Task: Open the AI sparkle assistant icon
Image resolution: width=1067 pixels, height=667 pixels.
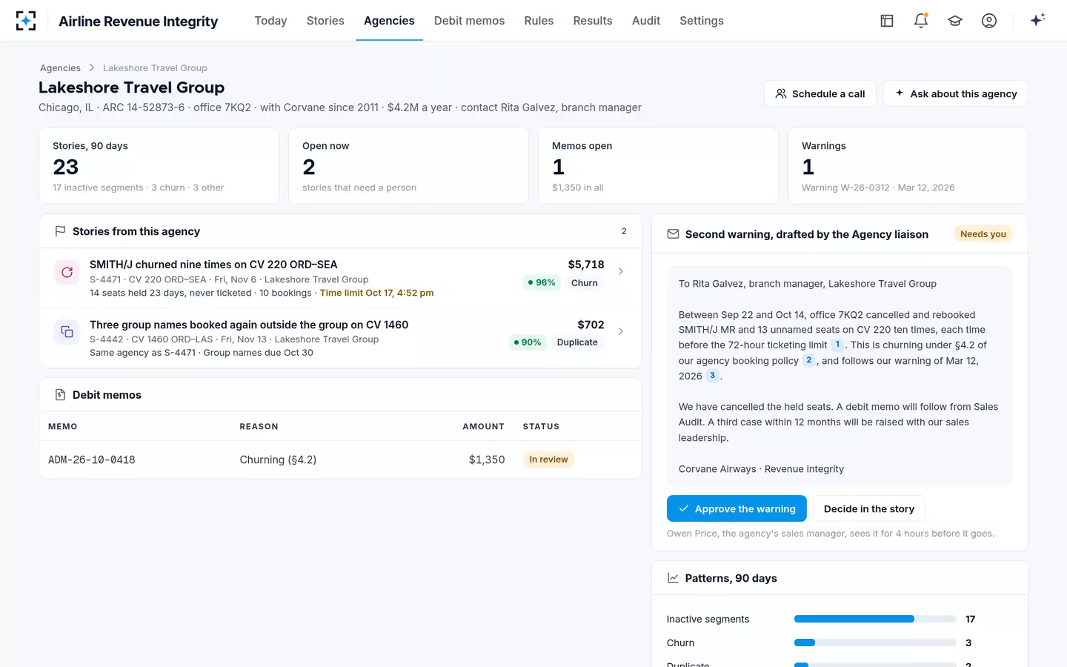Action: [x=1037, y=20]
